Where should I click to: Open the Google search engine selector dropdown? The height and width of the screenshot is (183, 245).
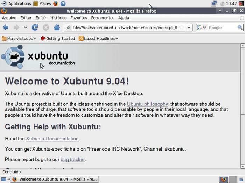(202, 28)
